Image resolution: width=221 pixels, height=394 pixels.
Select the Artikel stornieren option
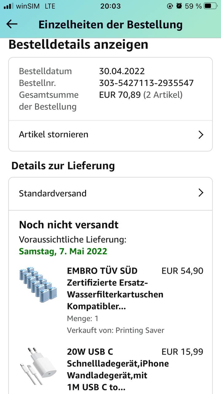point(54,135)
